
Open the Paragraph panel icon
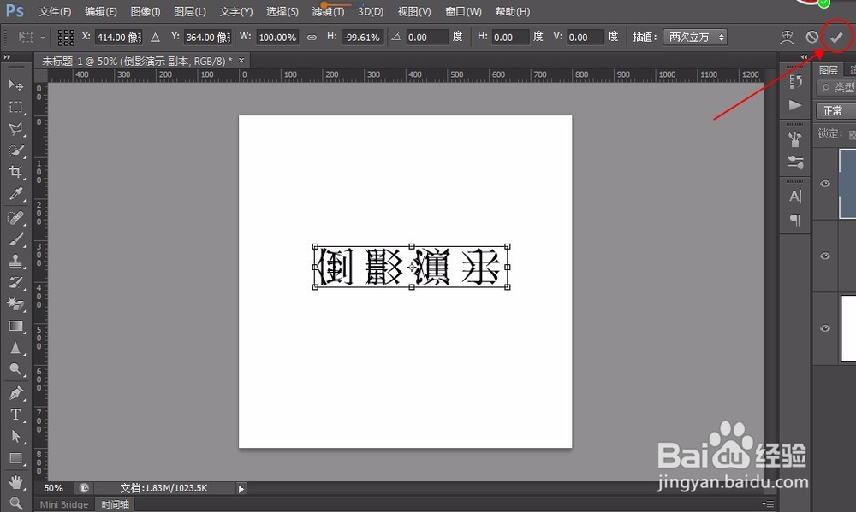795,220
